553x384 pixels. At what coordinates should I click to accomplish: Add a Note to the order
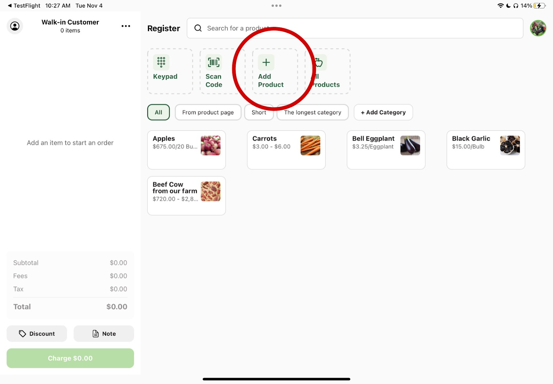coord(104,334)
